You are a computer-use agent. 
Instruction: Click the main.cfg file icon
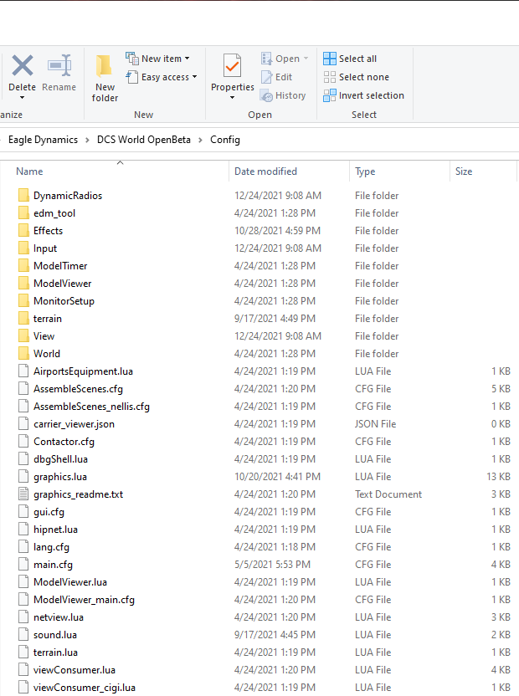tap(23, 565)
